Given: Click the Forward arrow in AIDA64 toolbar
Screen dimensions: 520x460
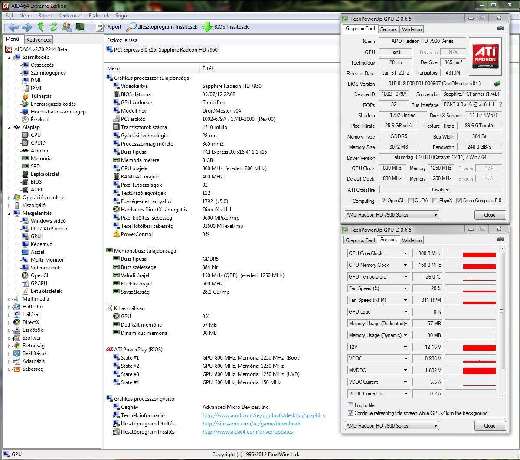Looking at the screenshot, I should click(x=26, y=27).
